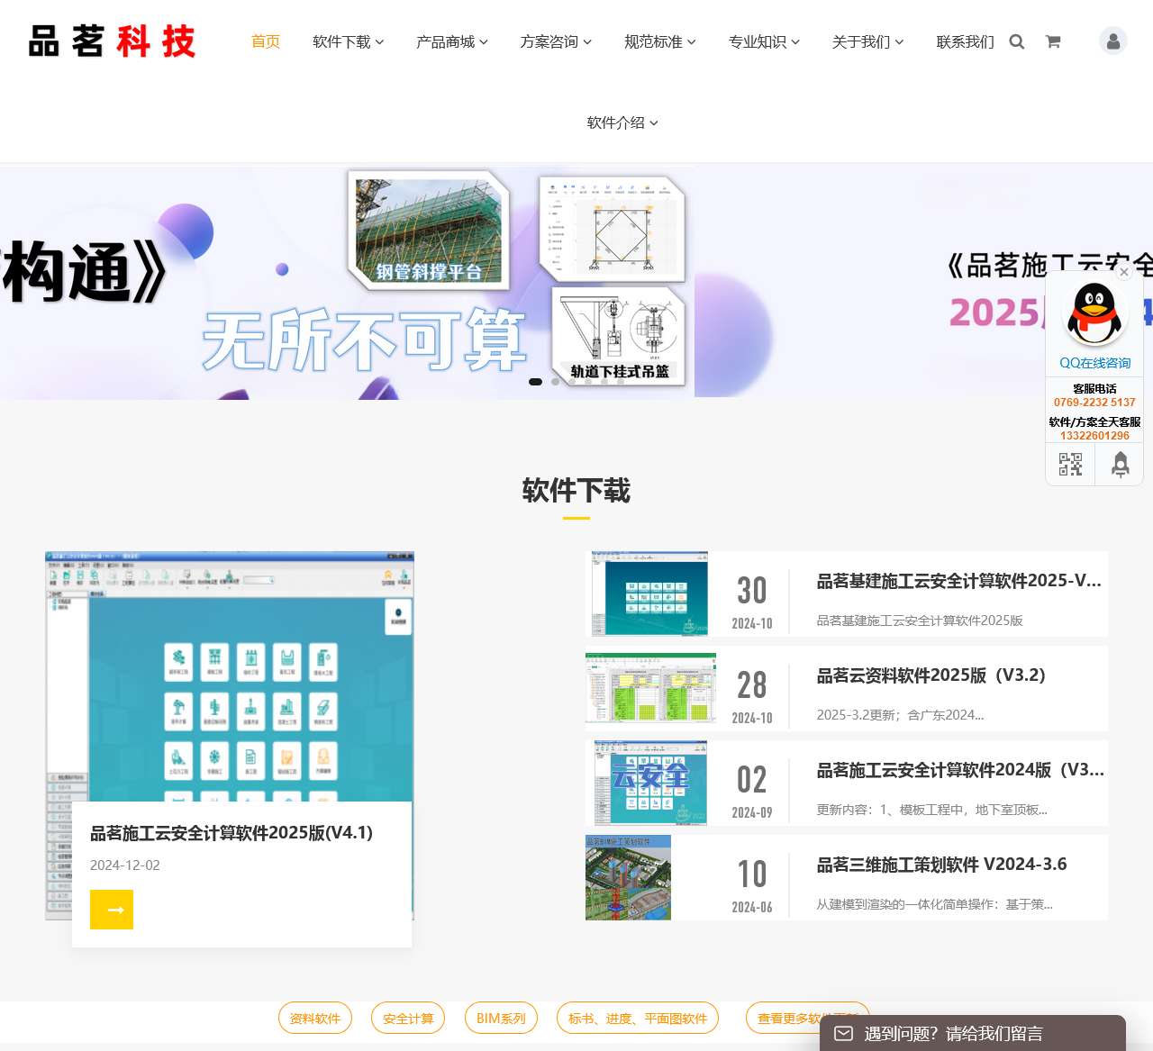1153x1051 pixels.
Task: Expand the 方案咨询 menu
Action: point(556,41)
